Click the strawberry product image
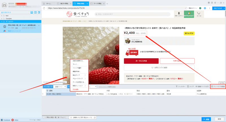Screen dimensions: 226x122 click(91, 55)
